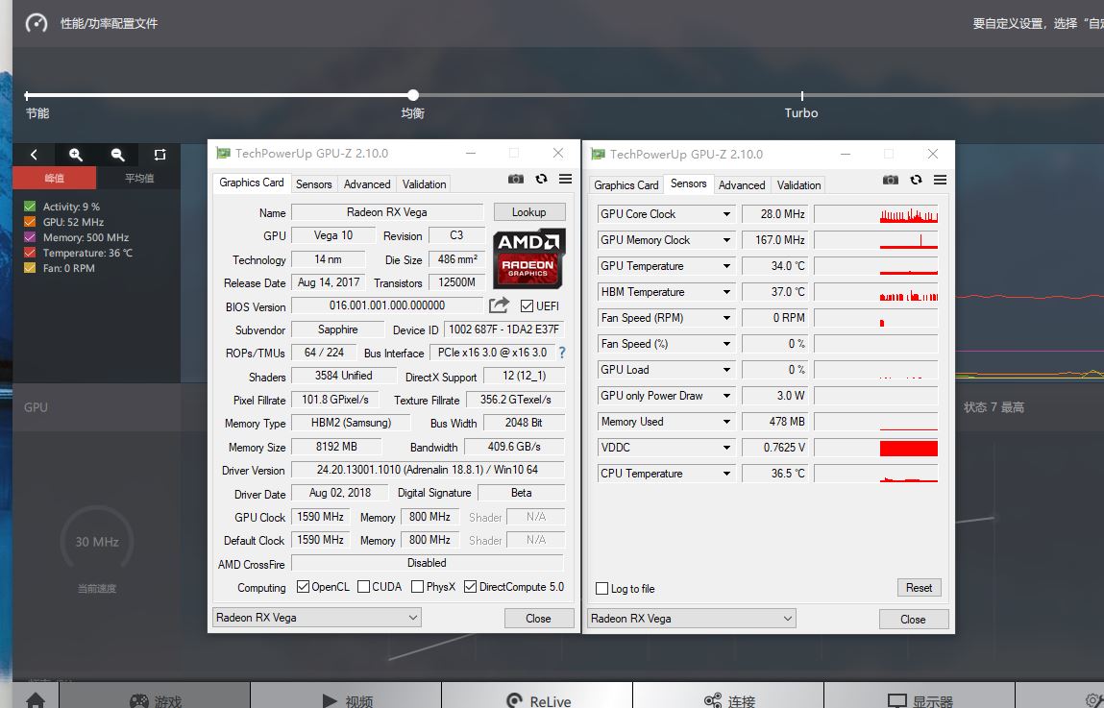Expand the GPU Load sensor dropdown
The image size is (1104, 708).
click(726, 370)
